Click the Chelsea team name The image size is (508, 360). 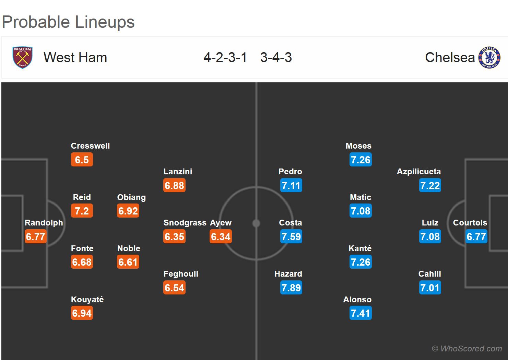pyautogui.click(x=450, y=57)
